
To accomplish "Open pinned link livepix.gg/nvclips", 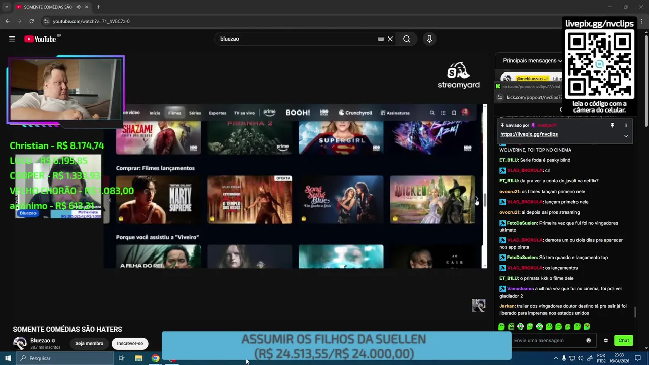I will click(529, 134).
